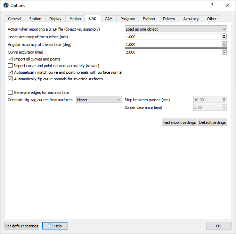
Task: Increase curve accuracy using the up spinner
Action: pos(224,50)
